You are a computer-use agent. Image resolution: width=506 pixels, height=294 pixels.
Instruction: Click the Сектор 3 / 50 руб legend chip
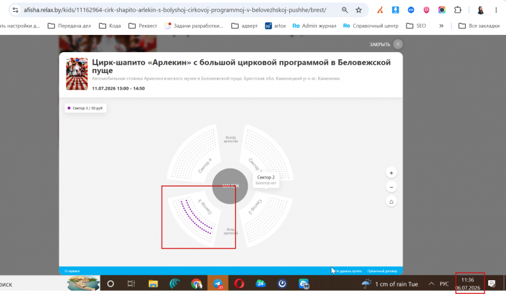[86, 108]
